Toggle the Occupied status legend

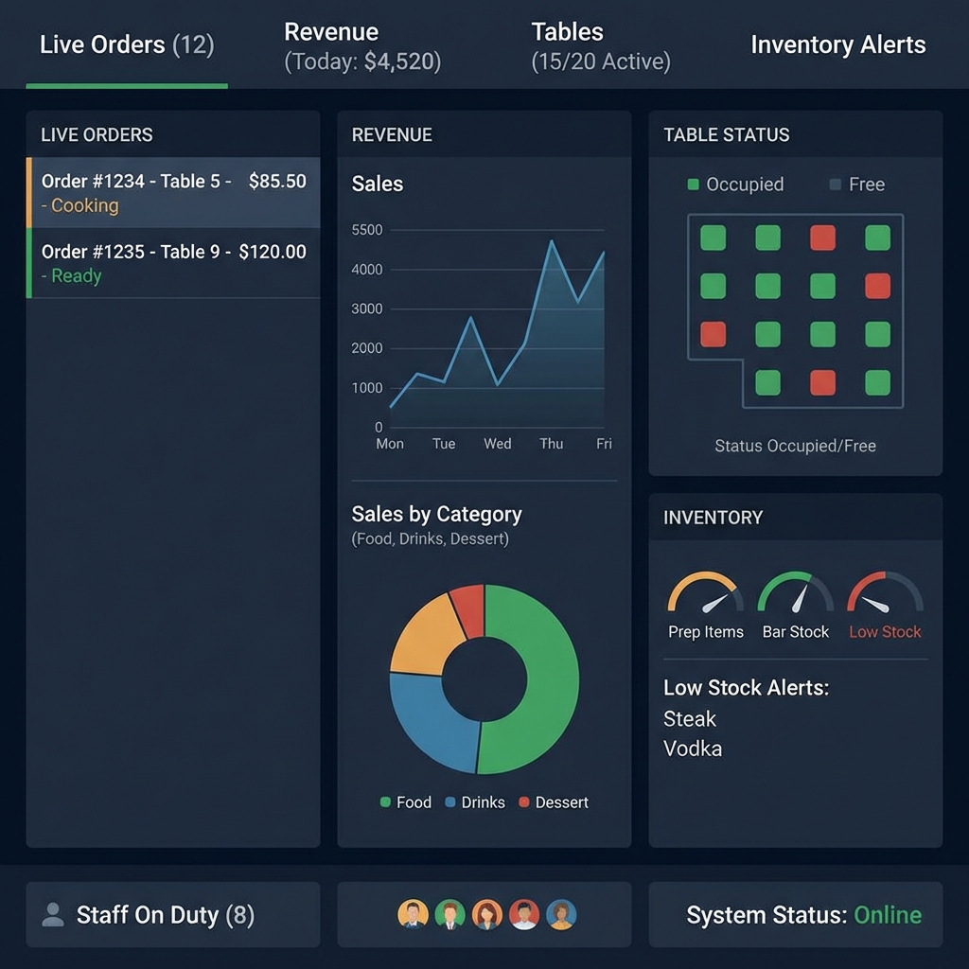click(x=736, y=185)
